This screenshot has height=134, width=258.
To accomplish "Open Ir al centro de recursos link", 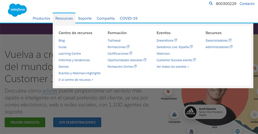I will click(76, 79).
